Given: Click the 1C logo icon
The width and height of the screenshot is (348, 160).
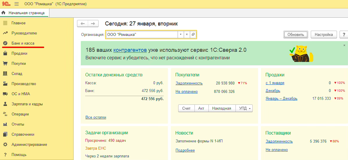Looking at the screenshot, I should (6, 4).
